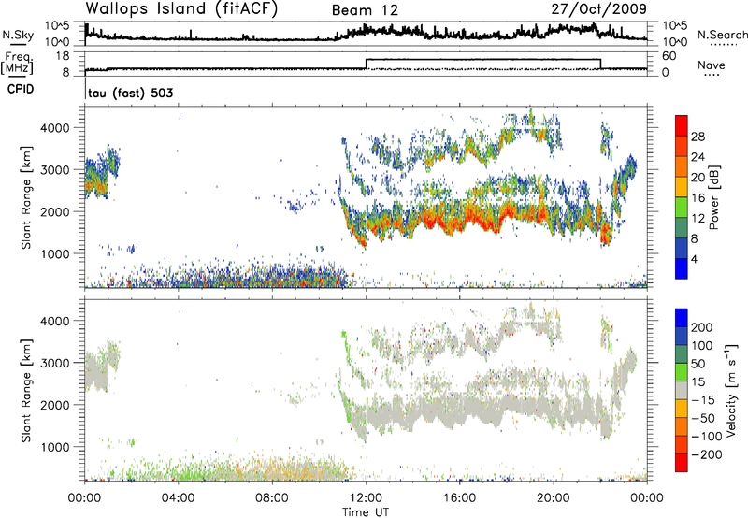Viewport: 748px width, 518px height.
Task: Click the 'Slant Range [km]' label of velocity panel
Action: [26, 390]
